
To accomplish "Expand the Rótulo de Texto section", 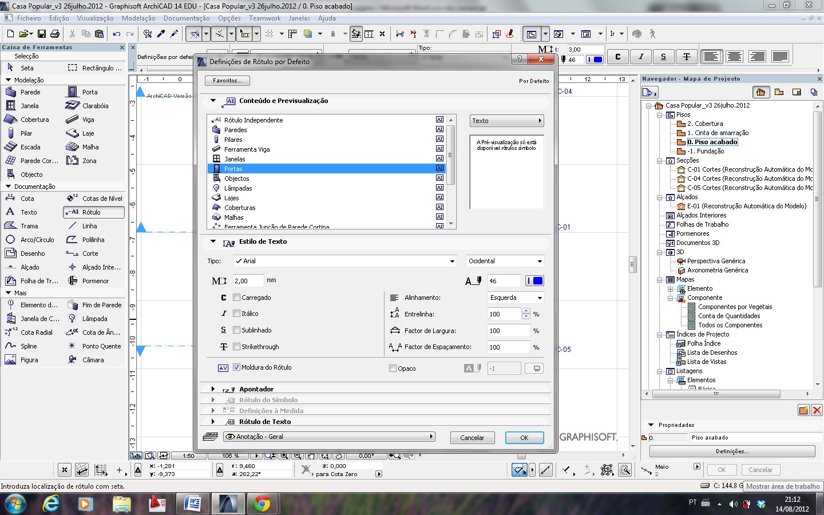I will (213, 422).
